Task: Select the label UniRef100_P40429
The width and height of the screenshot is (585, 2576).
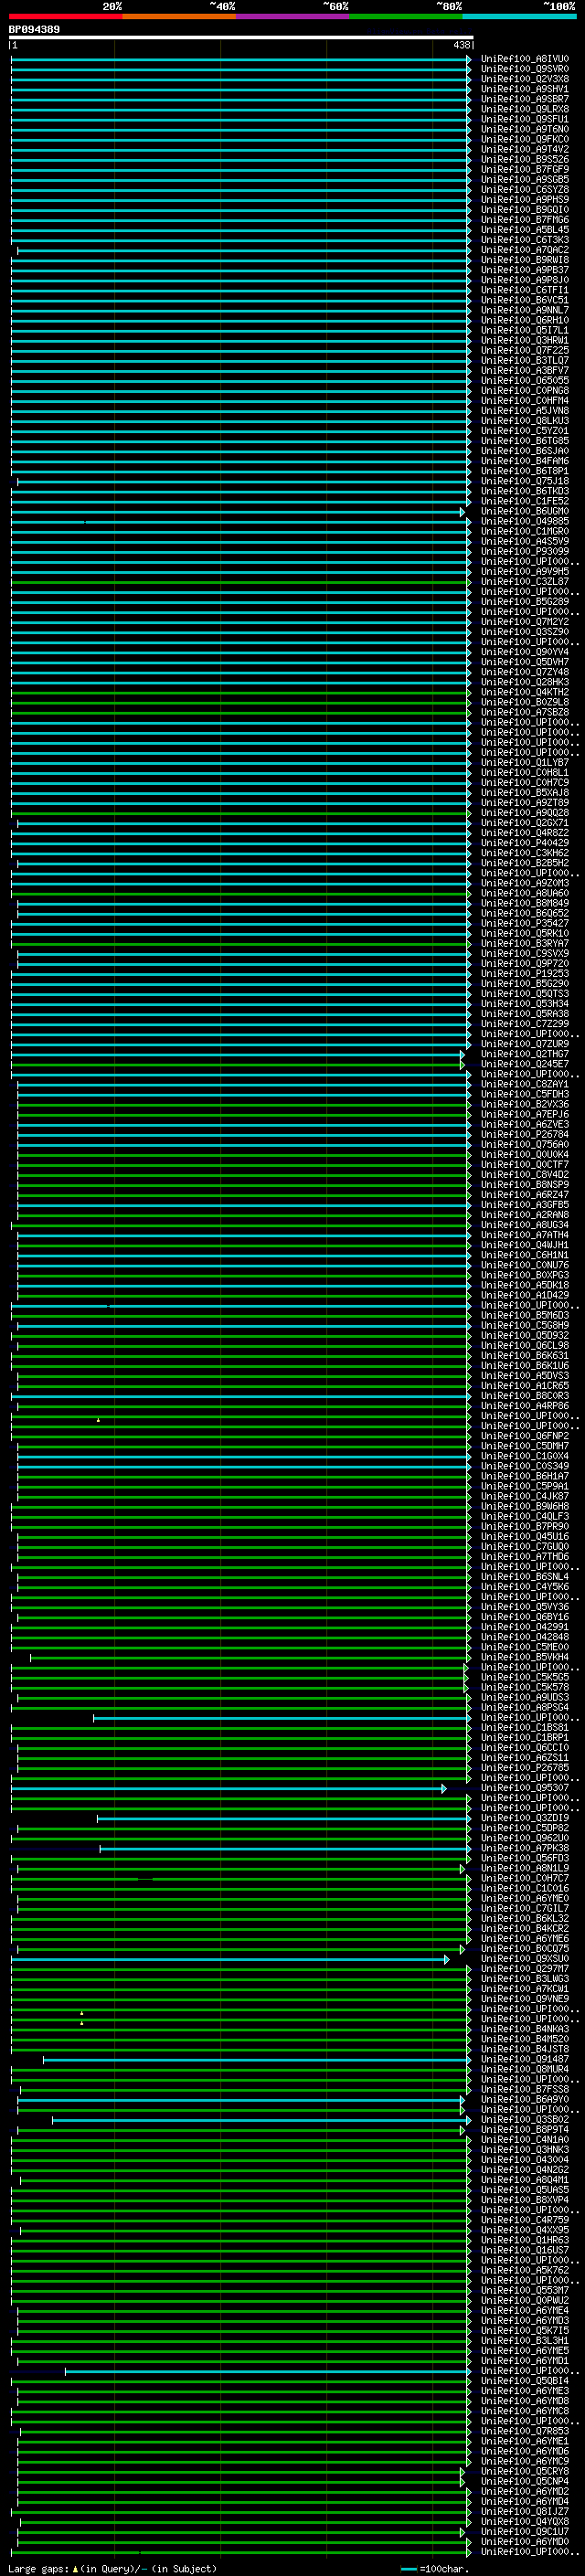Action: (x=524, y=843)
